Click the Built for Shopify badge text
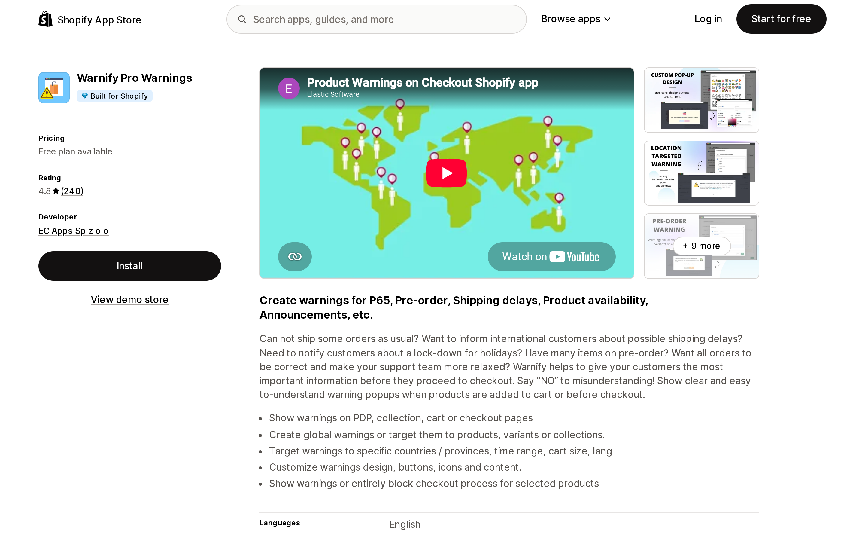The image size is (865, 541). [x=119, y=96]
